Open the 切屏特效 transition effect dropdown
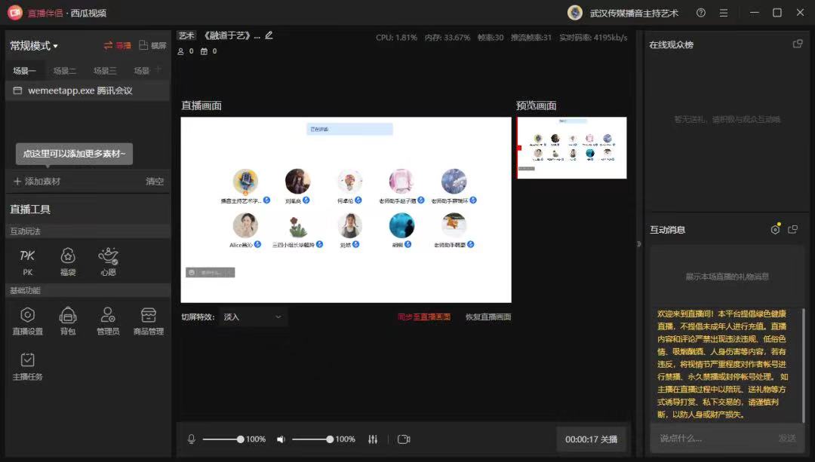815x462 pixels. click(253, 317)
